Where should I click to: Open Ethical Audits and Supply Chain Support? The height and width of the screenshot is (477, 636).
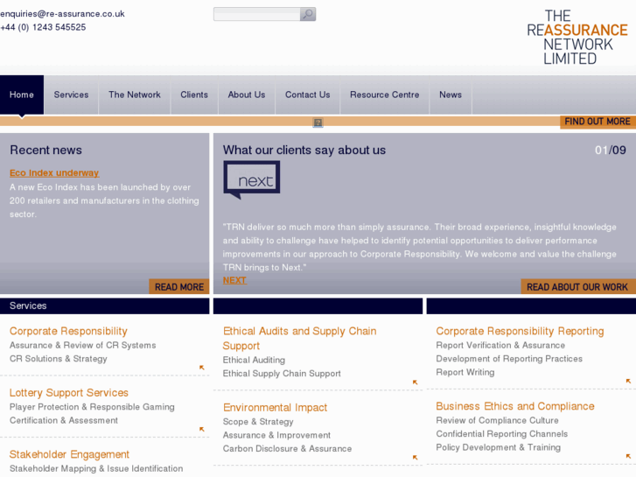point(299,339)
